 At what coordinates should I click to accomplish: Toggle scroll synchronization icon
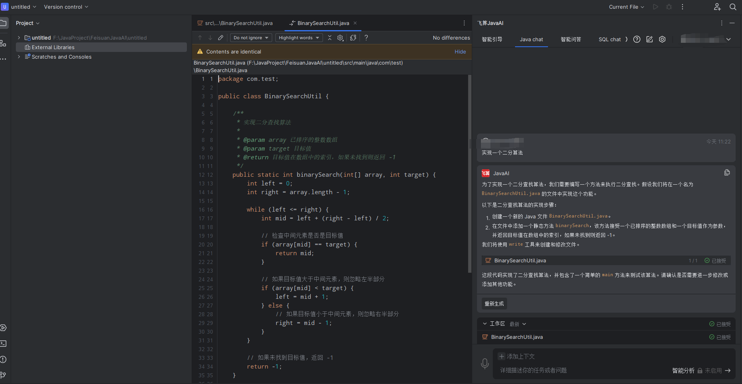[353, 38]
